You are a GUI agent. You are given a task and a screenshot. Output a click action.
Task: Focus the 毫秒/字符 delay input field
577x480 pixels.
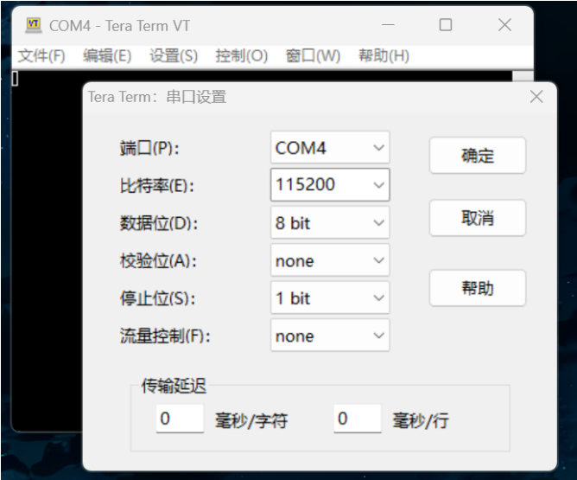point(180,419)
